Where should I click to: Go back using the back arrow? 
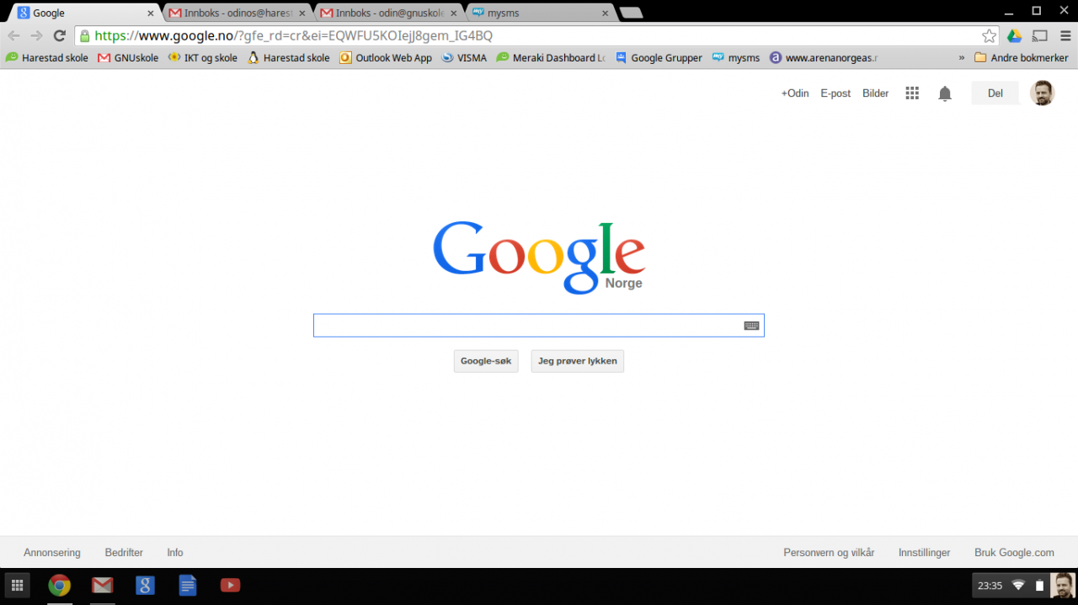coord(13,35)
